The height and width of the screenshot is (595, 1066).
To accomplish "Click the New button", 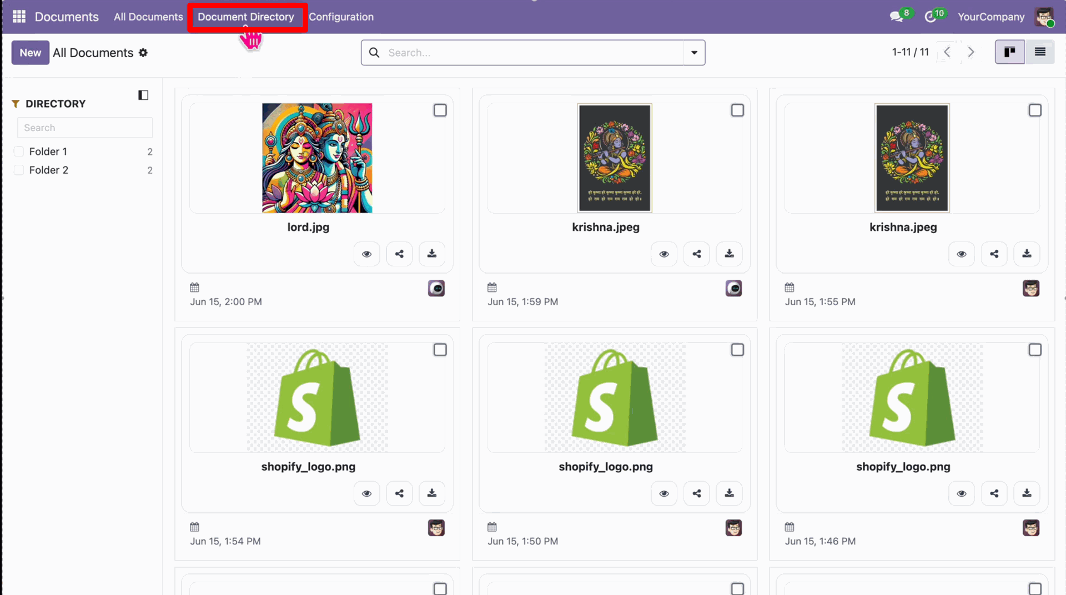I will (31, 53).
